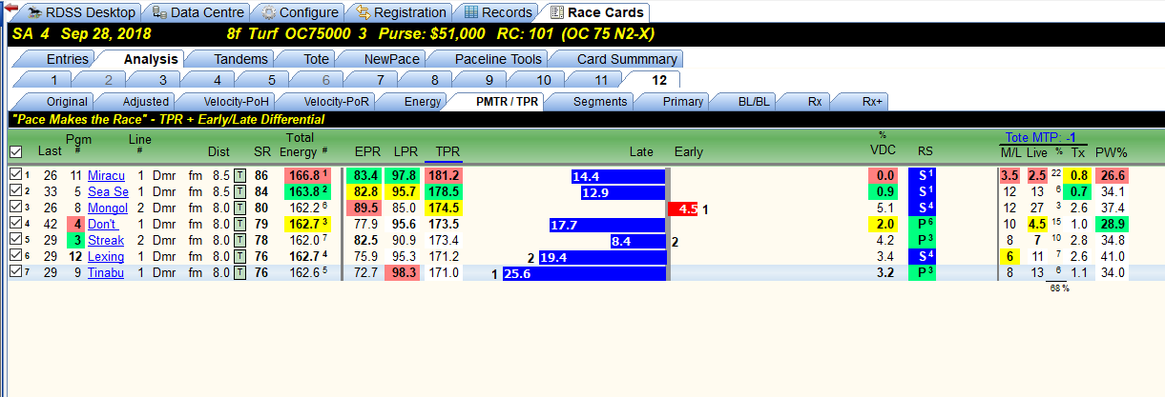
Task: Click the turf T icon in Miracu row
Action: (239, 176)
